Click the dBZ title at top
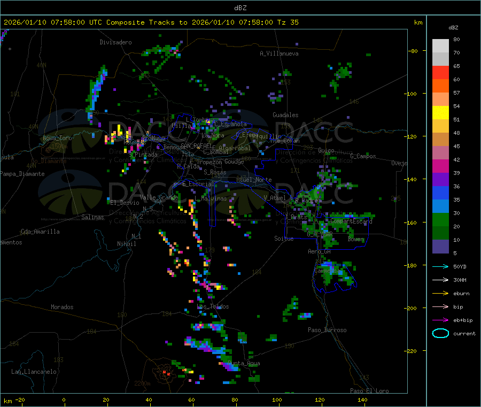The width and height of the screenshot is (481, 407). tap(240, 8)
